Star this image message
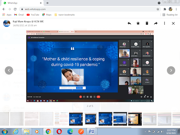Screen dimensions: 180x135 point(138,23)
